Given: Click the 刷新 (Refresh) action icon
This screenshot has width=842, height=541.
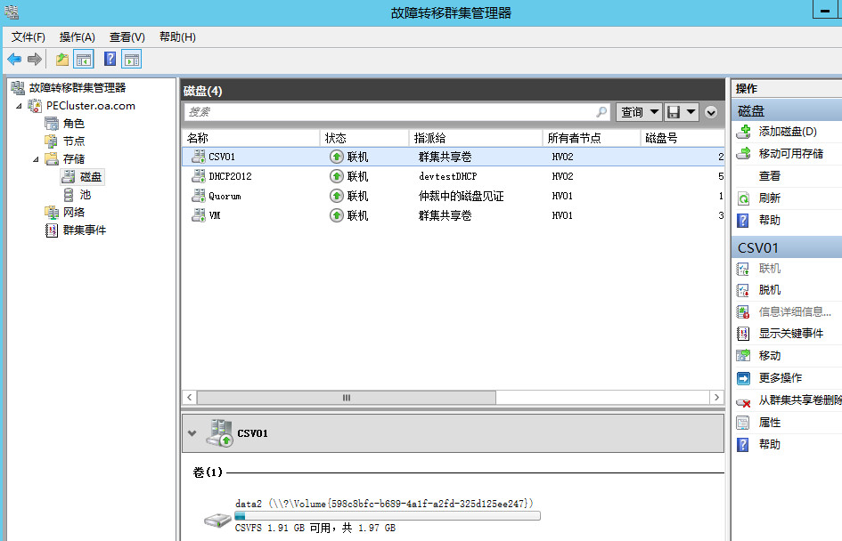Looking at the screenshot, I should pyautogui.click(x=743, y=198).
